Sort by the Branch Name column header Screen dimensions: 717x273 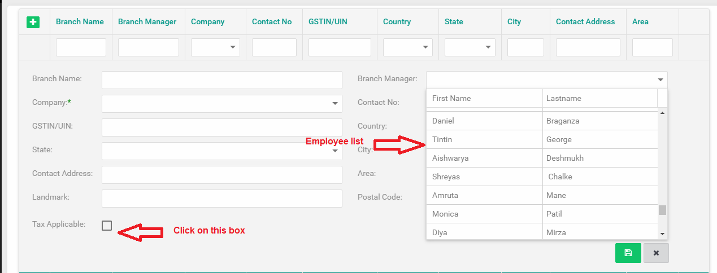(80, 22)
